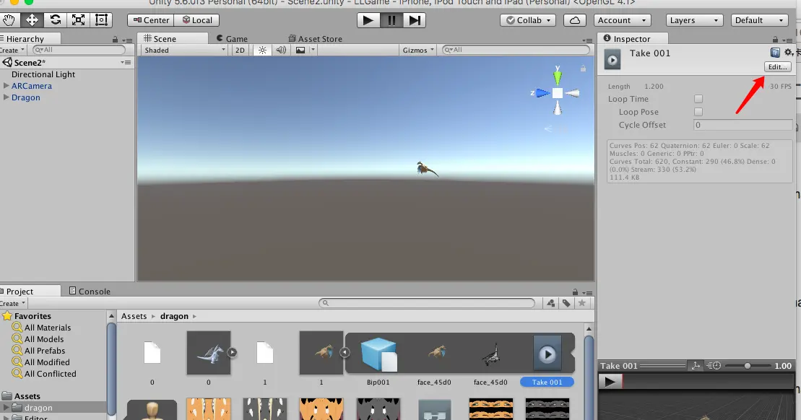Image resolution: width=801 pixels, height=420 pixels.
Task: Click the Hierarchy search field
Action: (x=79, y=50)
